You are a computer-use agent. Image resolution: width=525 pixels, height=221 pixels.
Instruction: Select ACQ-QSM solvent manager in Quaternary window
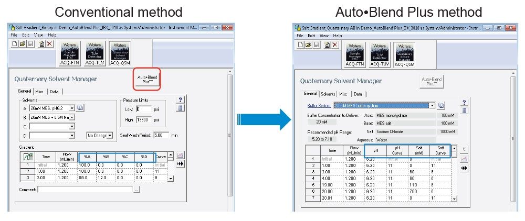click(405, 55)
